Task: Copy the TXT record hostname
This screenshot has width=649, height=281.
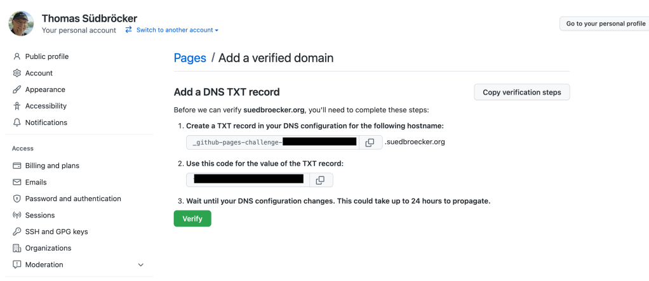Action: click(370, 143)
